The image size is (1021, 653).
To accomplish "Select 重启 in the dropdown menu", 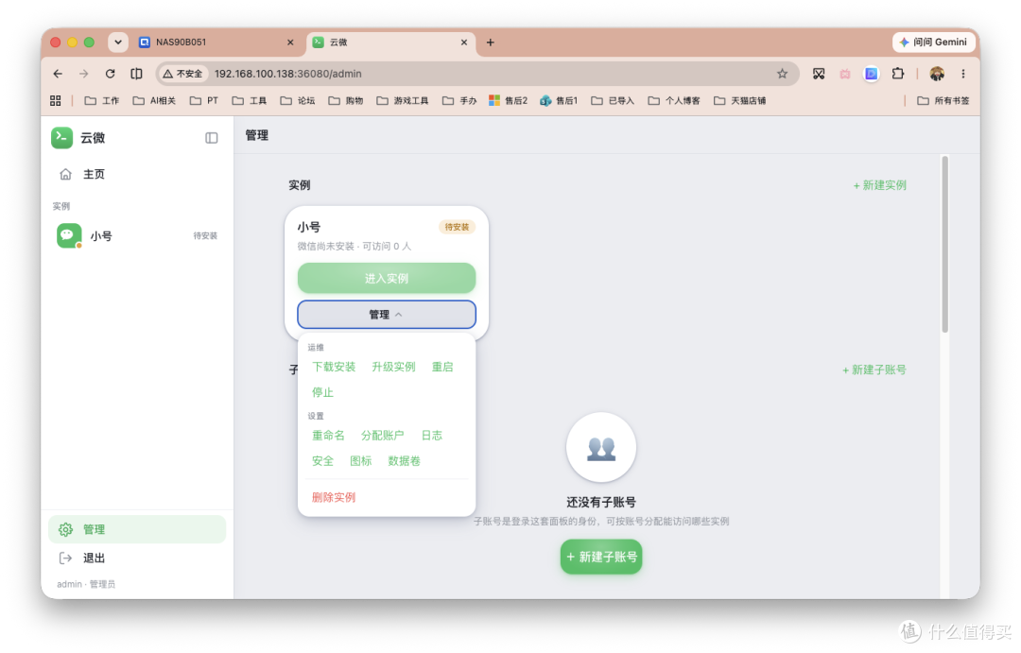I will (442, 367).
